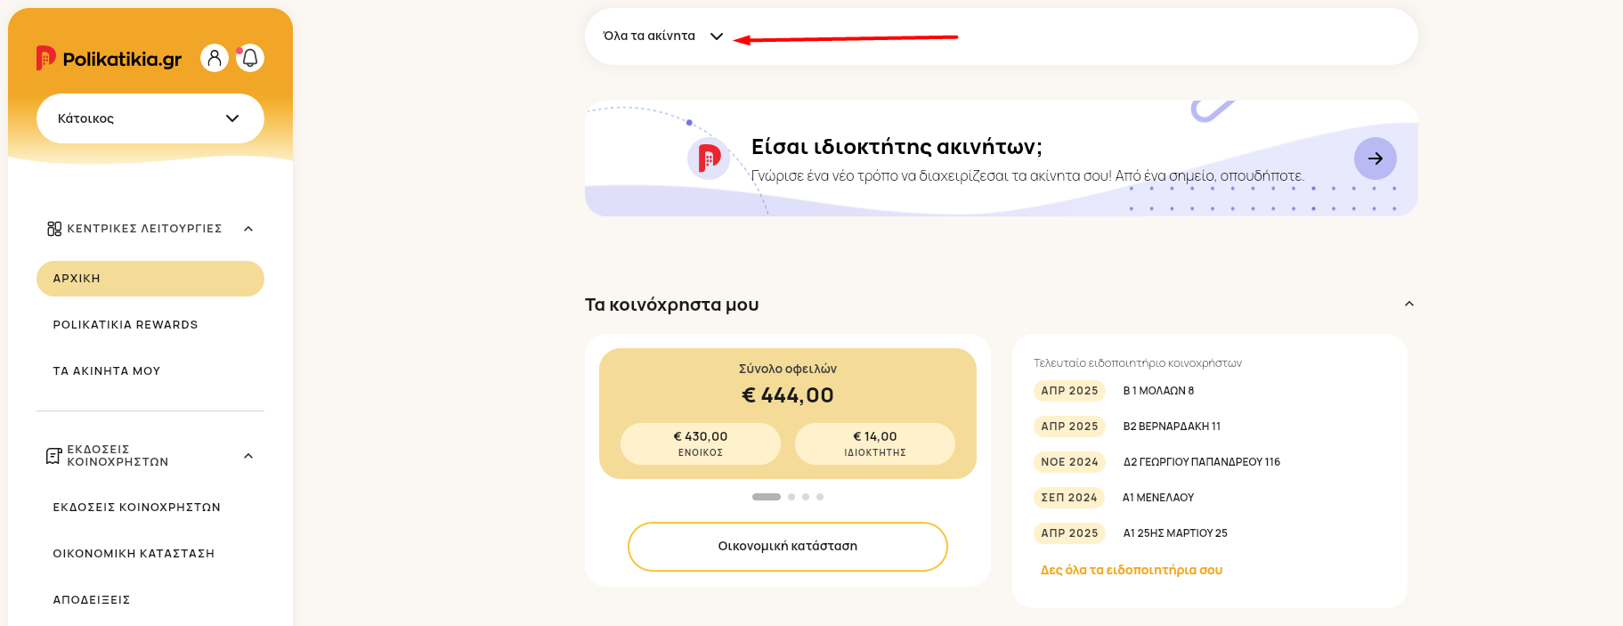Click the ΕΚΔΟΣΕΙΣ ΚΟΙΝΟΧΡΗΣΤΩΝ receipt icon
The width and height of the screenshot is (1623, 626).
[53, 456]
